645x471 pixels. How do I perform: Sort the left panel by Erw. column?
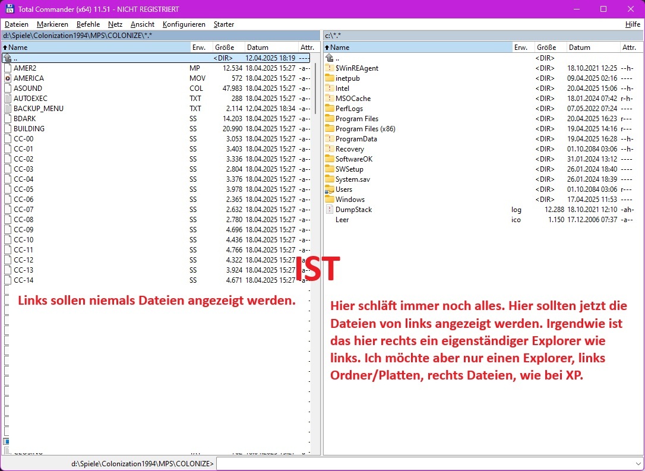click(201, 48)
